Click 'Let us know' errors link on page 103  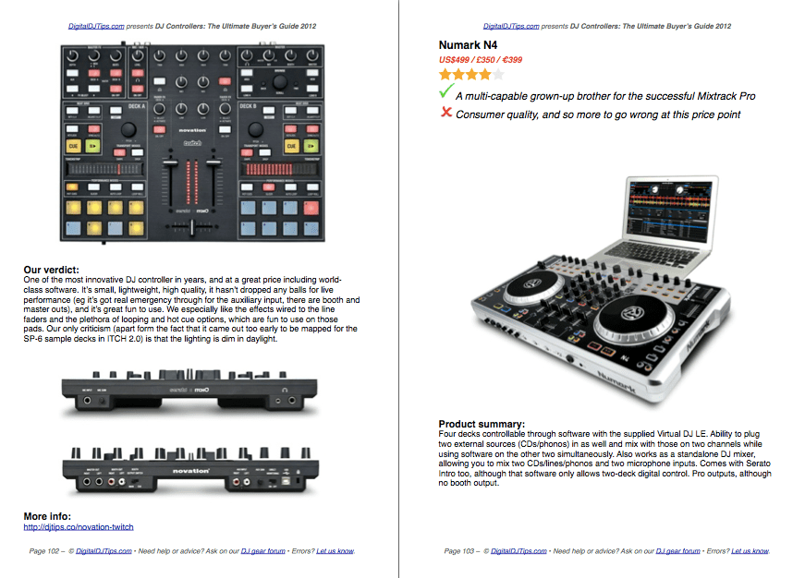tap(750, 551)
